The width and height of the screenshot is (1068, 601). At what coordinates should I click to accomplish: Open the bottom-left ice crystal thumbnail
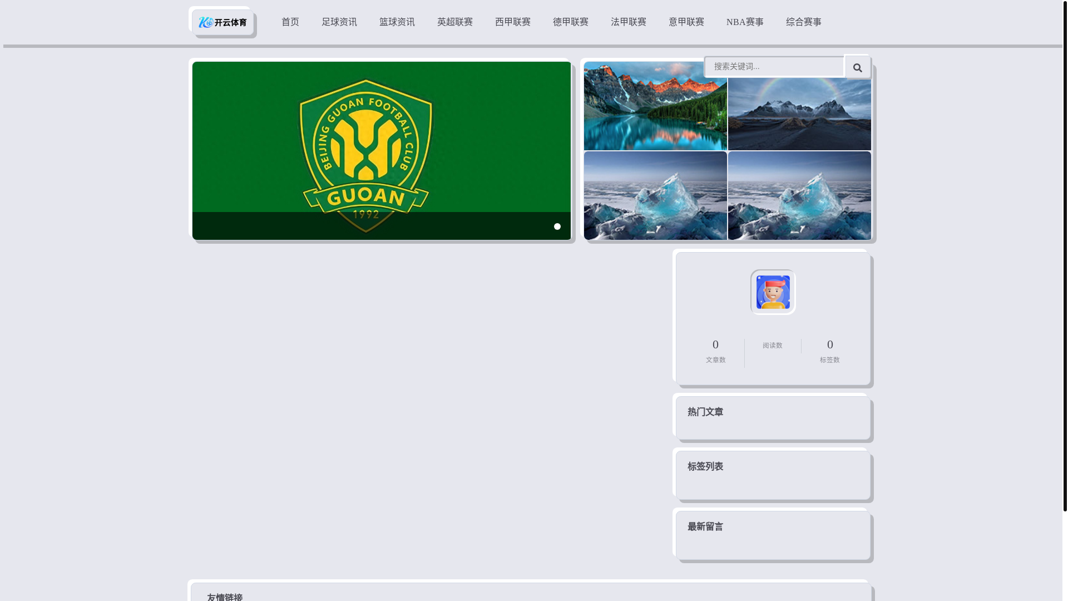(655, 195)
